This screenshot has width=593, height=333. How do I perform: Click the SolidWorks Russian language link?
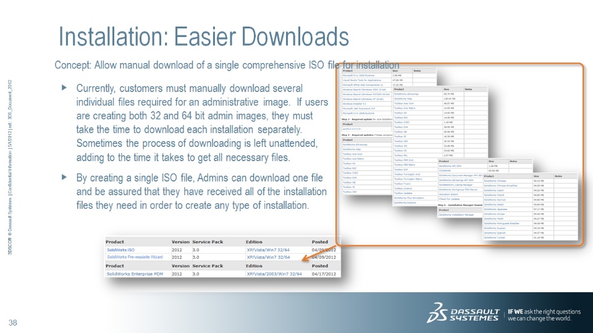click(495, 228)
